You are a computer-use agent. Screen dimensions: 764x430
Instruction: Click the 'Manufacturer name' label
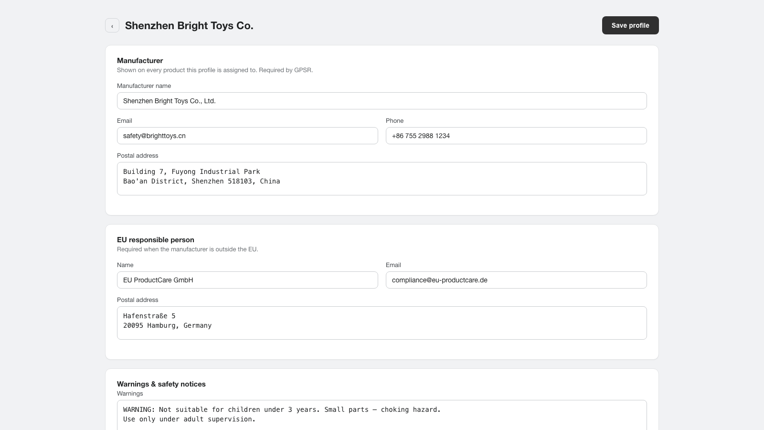pyautogui.click(x=144, y=86)
